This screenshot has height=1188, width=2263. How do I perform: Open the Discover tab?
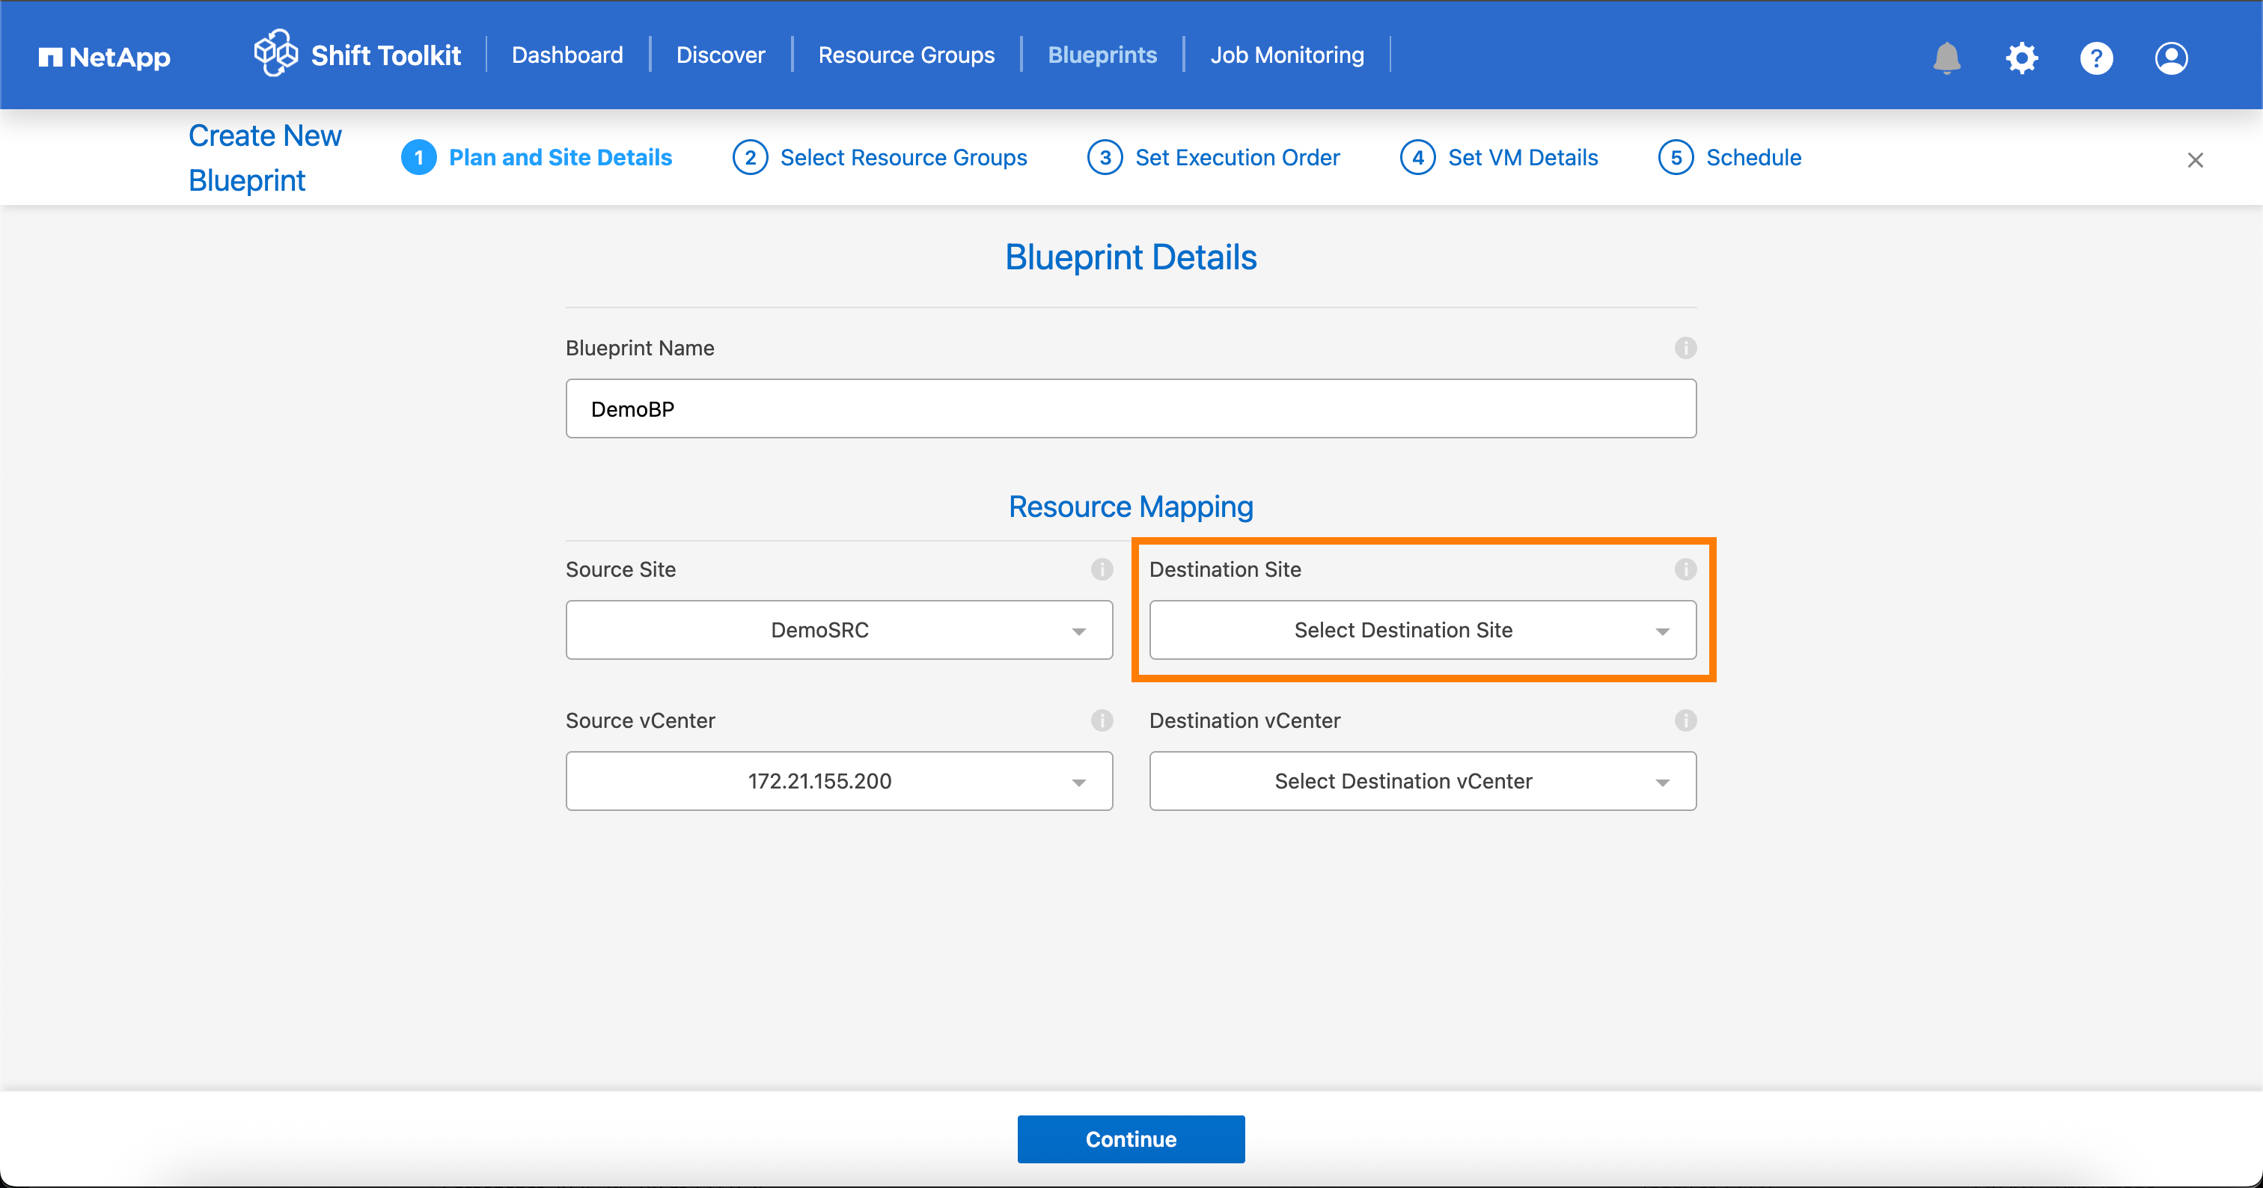click(x=721, y=55)
